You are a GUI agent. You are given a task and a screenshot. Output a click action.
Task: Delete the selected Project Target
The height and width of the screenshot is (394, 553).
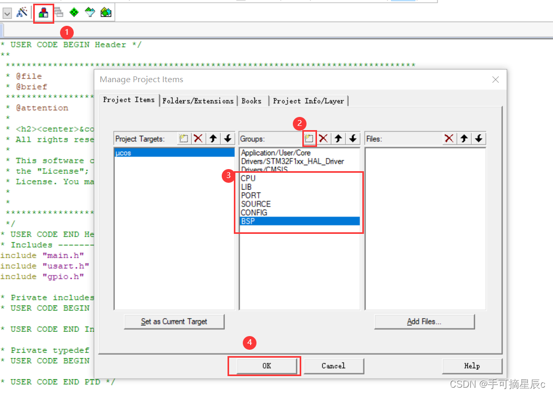click(198, 139)
